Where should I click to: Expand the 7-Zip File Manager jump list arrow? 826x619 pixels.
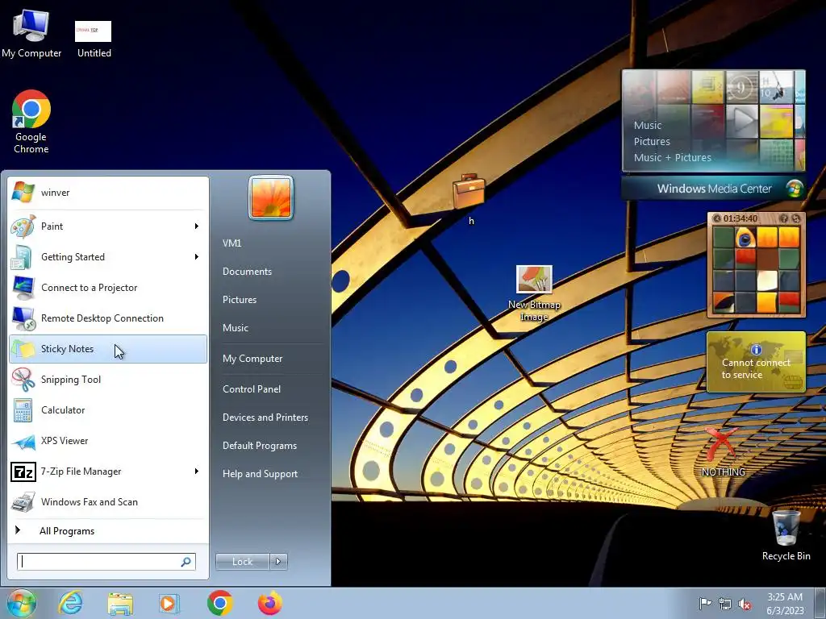[x=197, y=472]
